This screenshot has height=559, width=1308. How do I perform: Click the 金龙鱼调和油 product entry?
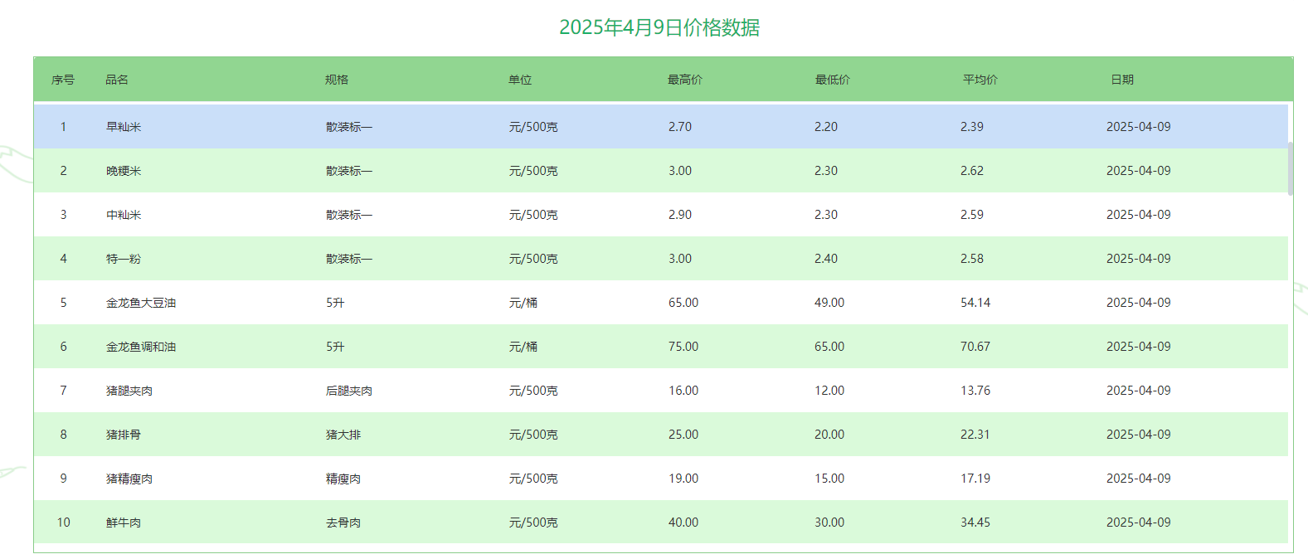point(141,347)
